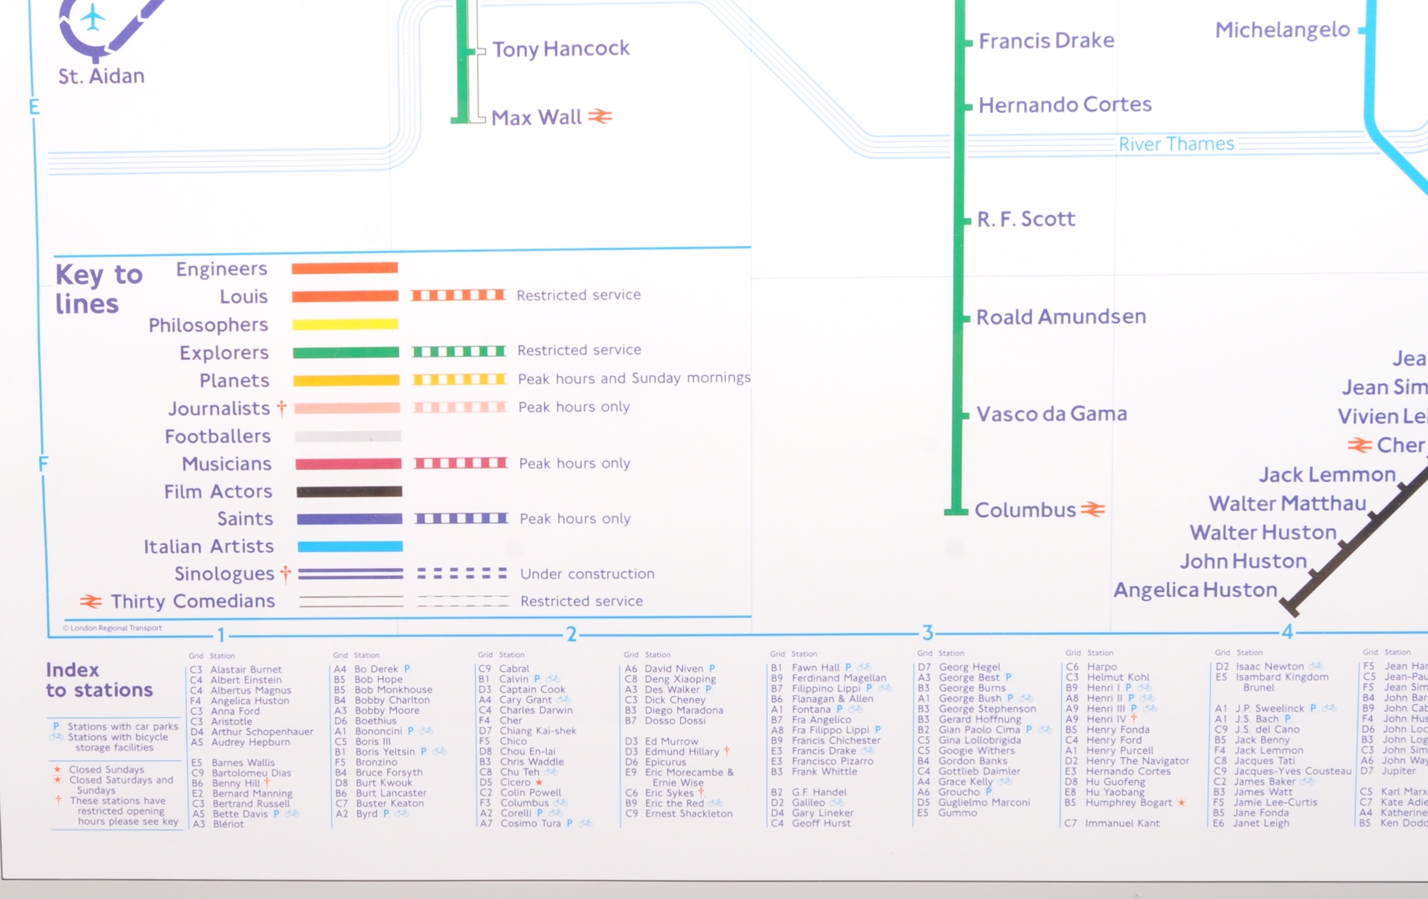Click the rail symbol next to Columbus

click(x=1093, y=509)
